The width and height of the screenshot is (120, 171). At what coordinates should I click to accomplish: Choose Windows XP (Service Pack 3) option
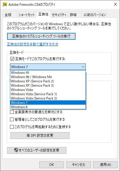tap(48, 85)
